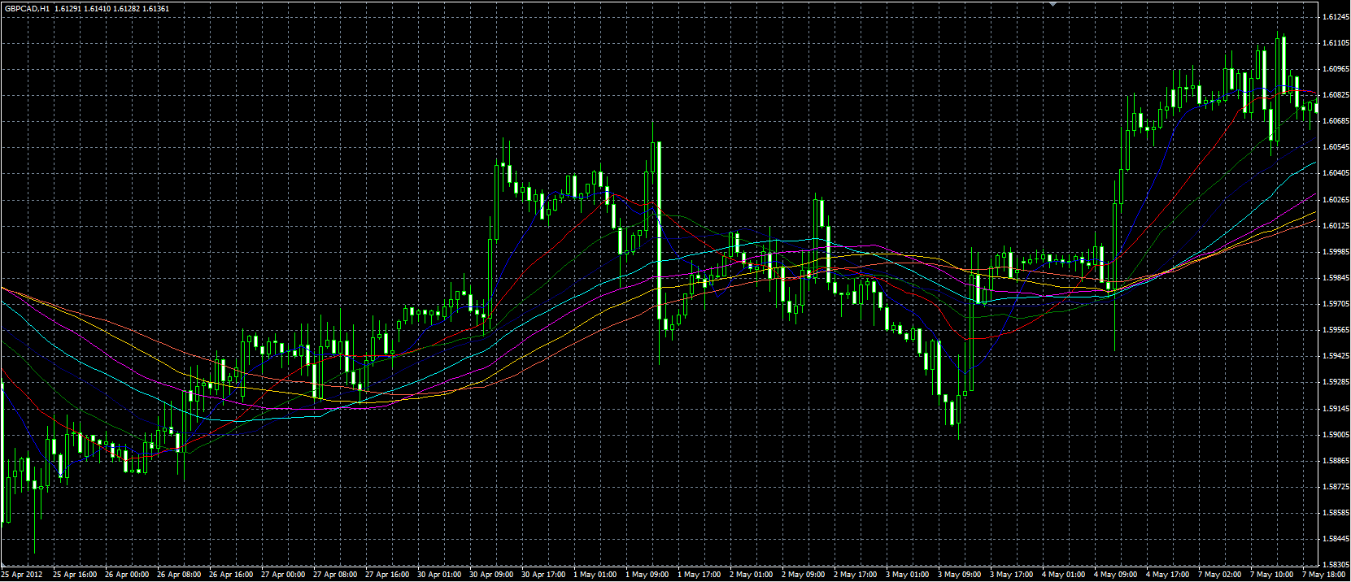Click the 1.60825 price axis label

pos(1336,95)
